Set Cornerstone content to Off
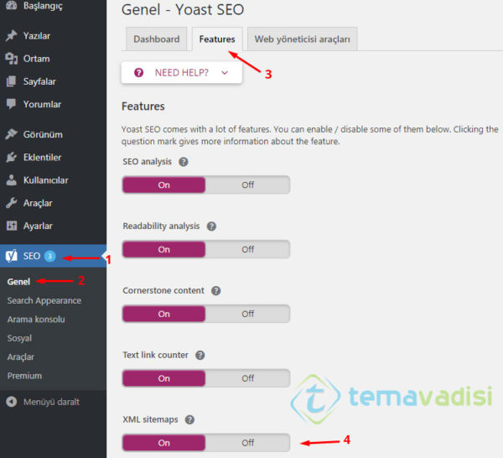503x458 pixels. point(247,314)
